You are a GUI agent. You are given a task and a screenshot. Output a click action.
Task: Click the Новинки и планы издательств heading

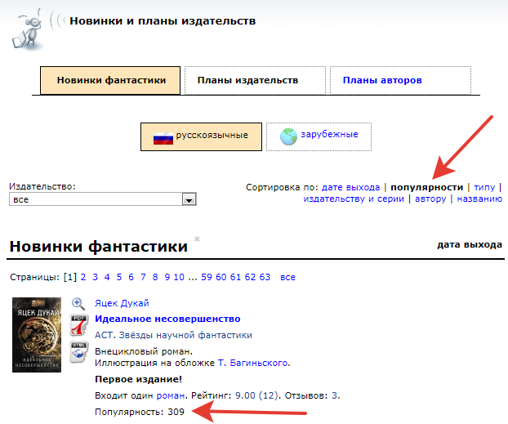tap(163, 21)
